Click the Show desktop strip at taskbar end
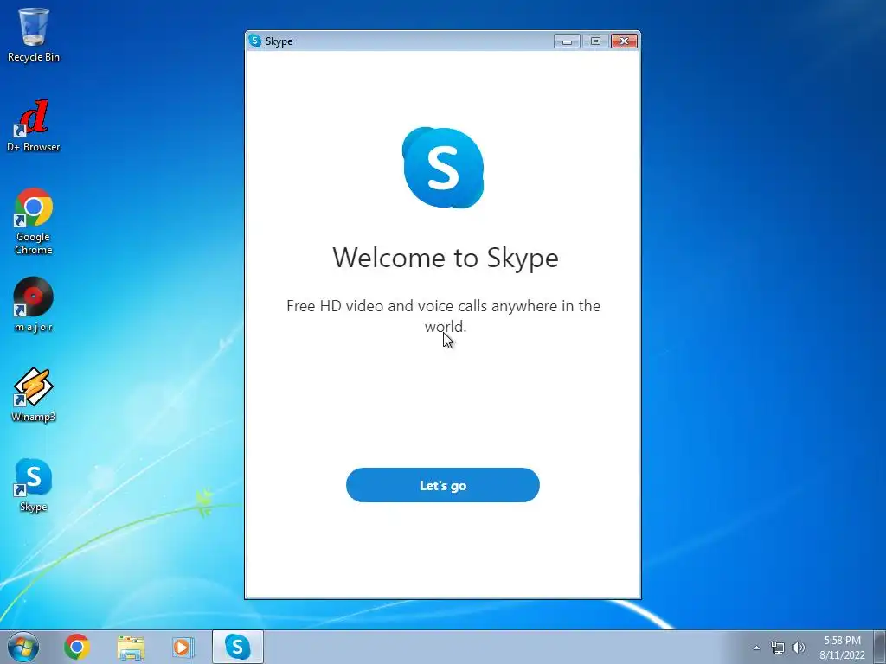Screen dimensions: 886x664 pyautogui.click(x=880, y=647)
